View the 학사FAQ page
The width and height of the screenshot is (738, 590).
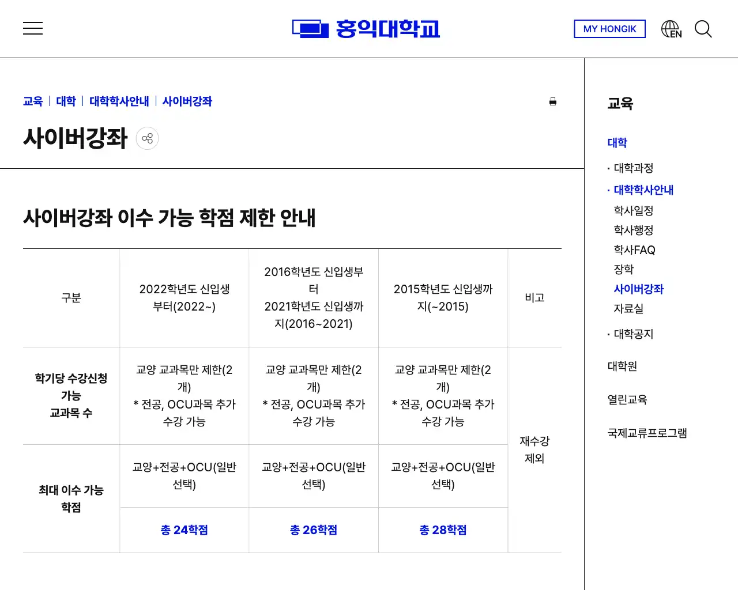634,249
